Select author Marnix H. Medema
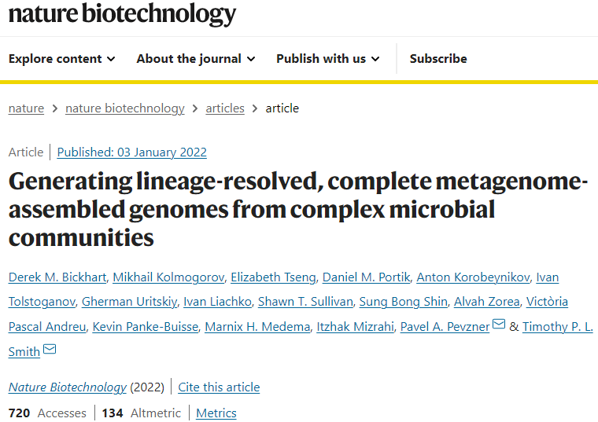Viewport: 598px width, 422px height. (x=257, y=327)
